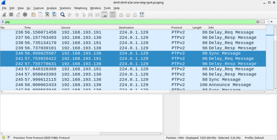Stop the running capture
This screenshot has height=140, width=277.
pos(11,15)
